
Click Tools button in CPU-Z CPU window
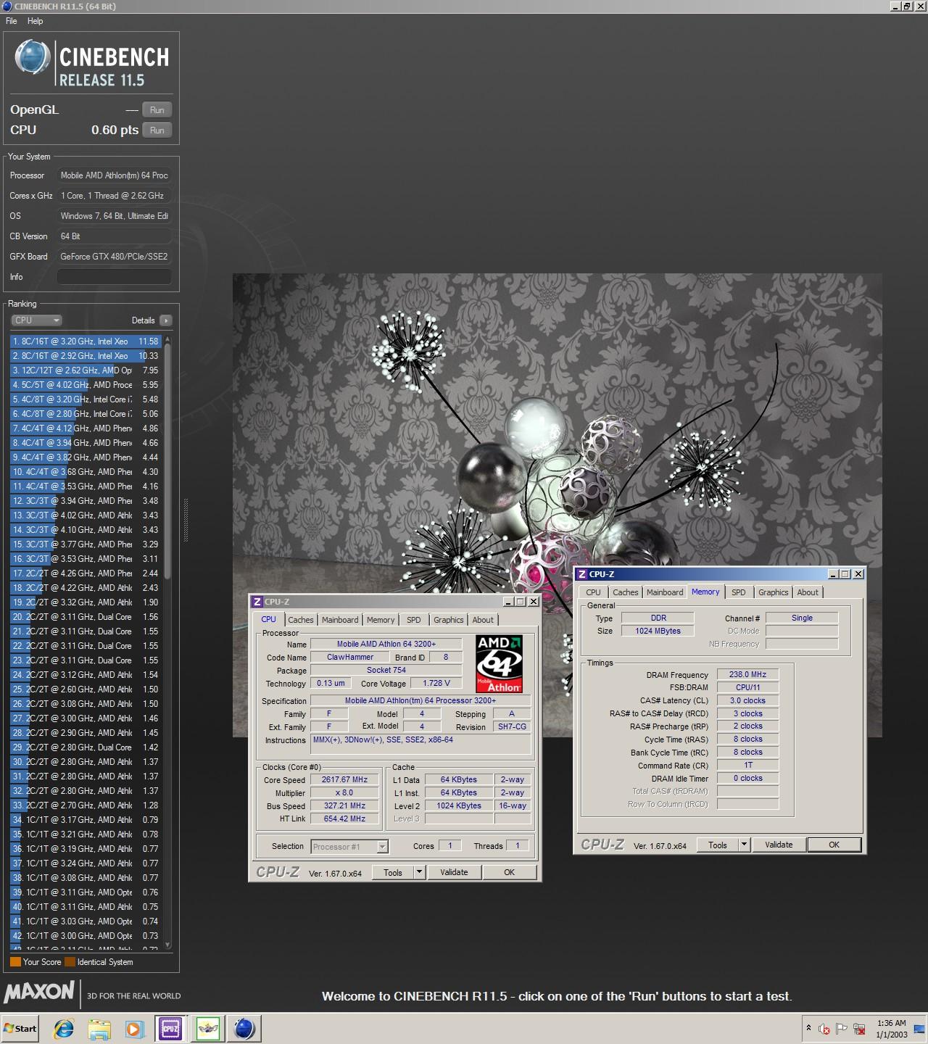coord(392,872)
